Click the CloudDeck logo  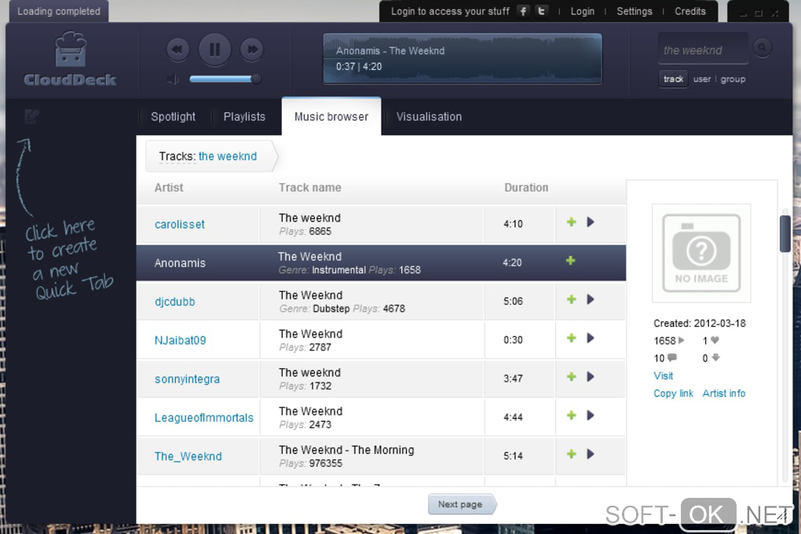pyautogui.click(x=71, y=58)
